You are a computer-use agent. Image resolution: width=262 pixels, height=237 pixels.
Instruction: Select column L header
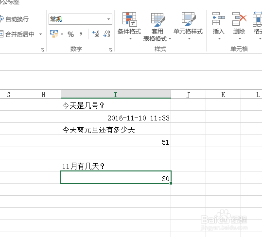pyautogui.click(x=251, y=95)
